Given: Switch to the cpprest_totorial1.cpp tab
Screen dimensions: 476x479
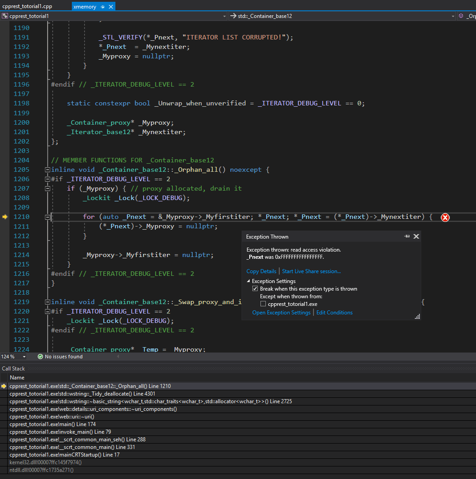Looking at the screenshot, I should pos(27,7).
